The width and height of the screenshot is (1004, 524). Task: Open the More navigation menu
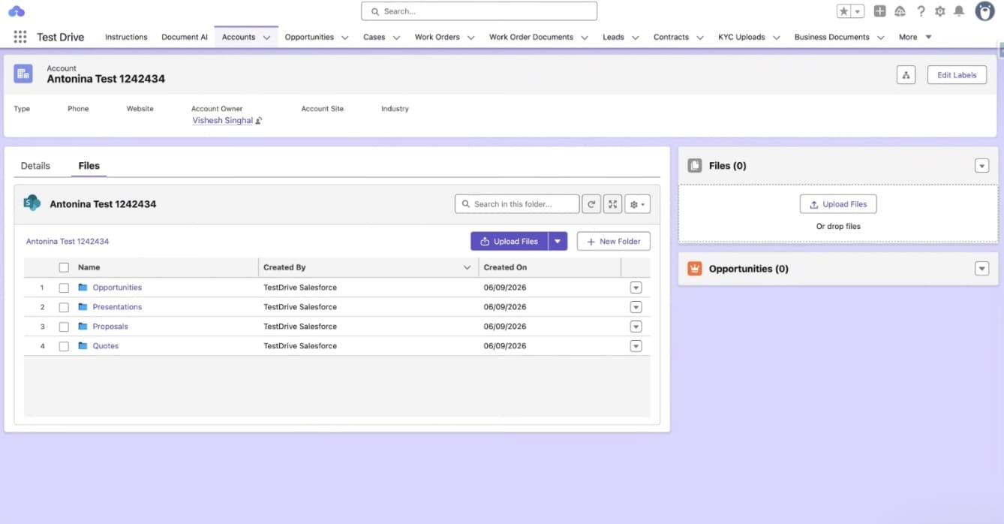coord(915,37)
